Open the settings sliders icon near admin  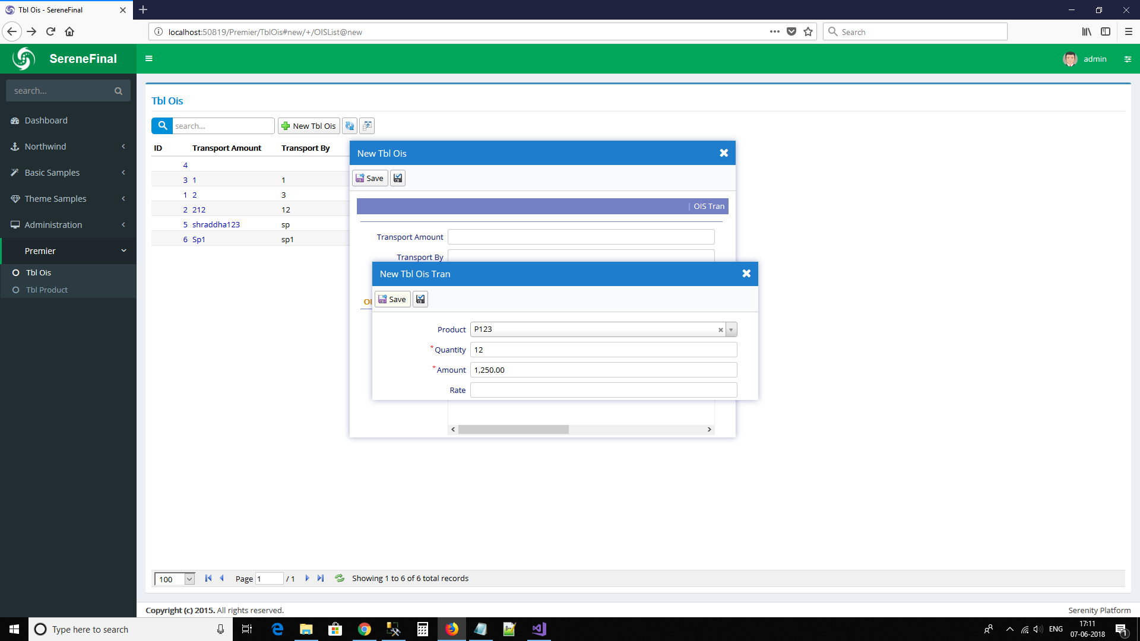pos(1128,59)
